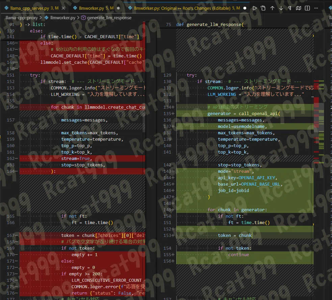Place cursor on 'token = chunk' line 153

235,236
